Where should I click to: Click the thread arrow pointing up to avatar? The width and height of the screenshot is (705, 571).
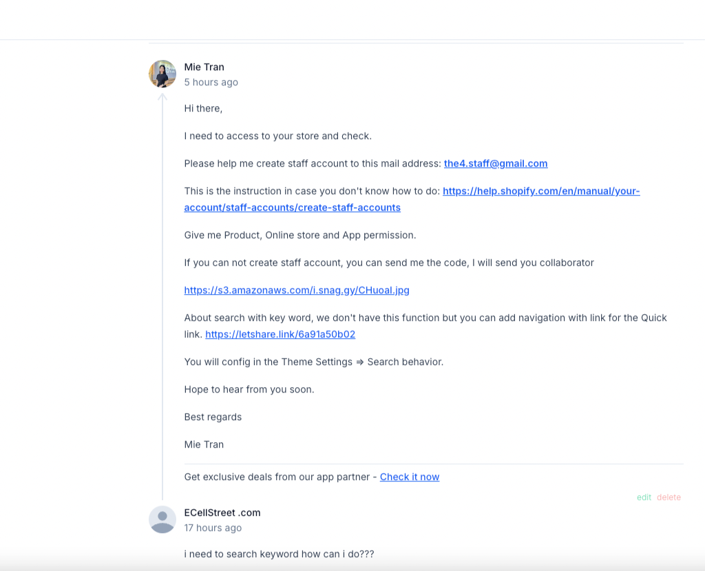pyautogui.click(x=162, y=98)
